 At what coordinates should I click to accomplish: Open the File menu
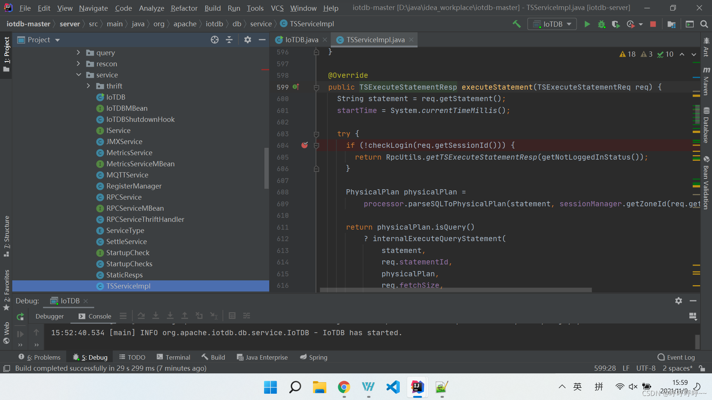25,8
